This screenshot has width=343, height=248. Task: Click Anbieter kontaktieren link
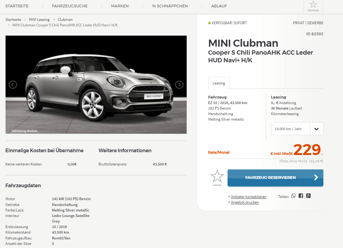tap(248, 197)
